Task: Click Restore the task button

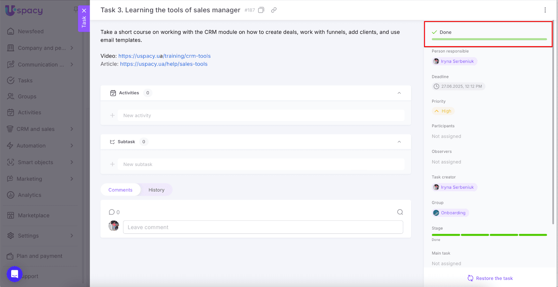Action: pos(490,278)
